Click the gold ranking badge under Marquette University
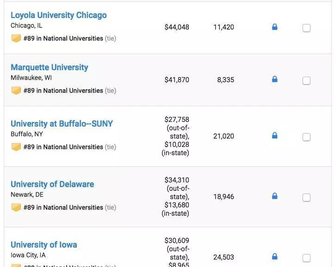The width and height of the screenshot is (335, 267). point(16,91)
